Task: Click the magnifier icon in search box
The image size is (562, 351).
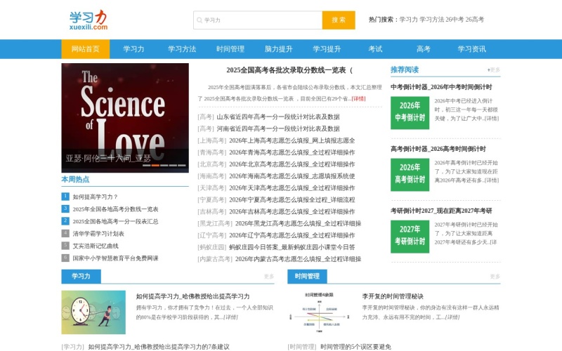Action: 200,20
